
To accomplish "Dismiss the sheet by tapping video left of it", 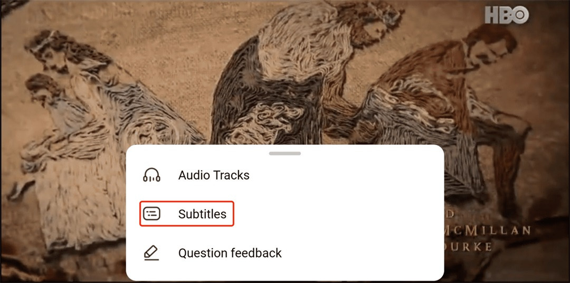I will coord(62,218).
